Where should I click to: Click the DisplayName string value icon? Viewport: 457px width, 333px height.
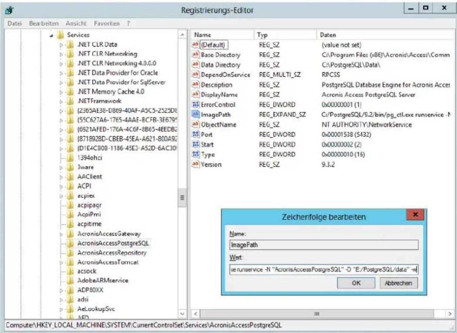[195, 94]
